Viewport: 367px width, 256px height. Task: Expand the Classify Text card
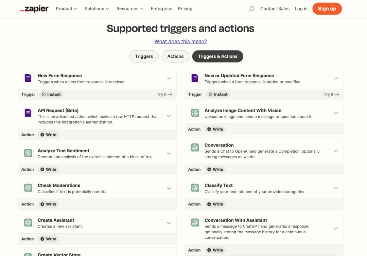point(336,188)
